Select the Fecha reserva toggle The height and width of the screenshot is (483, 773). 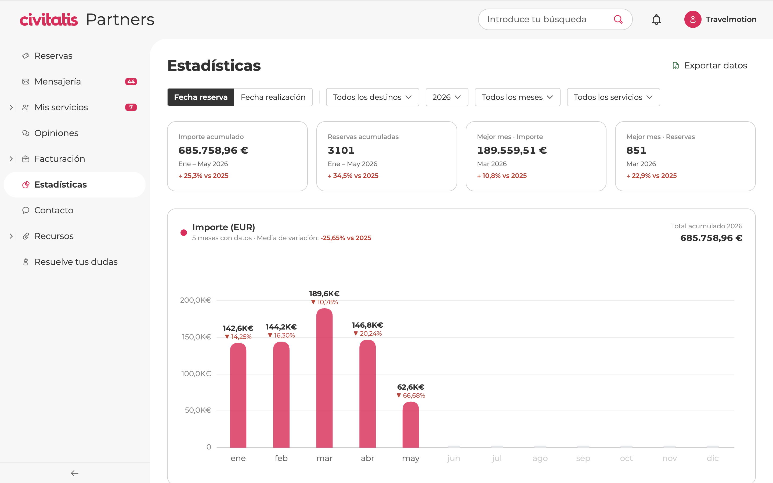(x=201, y=97)
